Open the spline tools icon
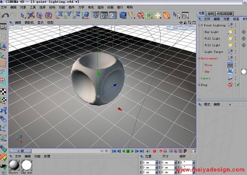Screen dimensions: 247x175 (x=131, y=15)
